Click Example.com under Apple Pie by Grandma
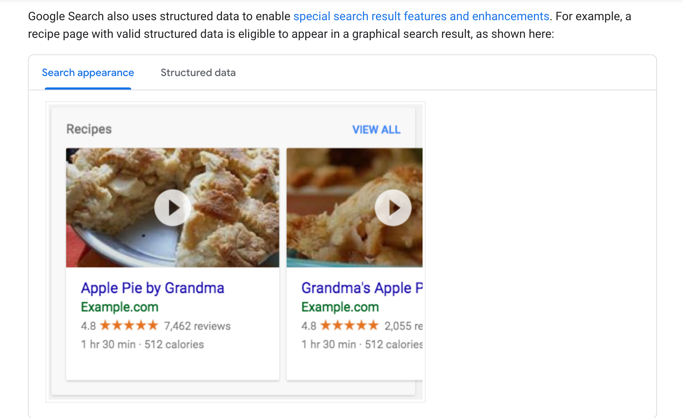Image resolution: width=682 pixels, height=418 pixels. (x=120, y=307)
